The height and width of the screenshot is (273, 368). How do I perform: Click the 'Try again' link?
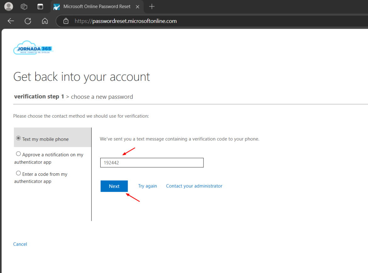tap(147, 186)
